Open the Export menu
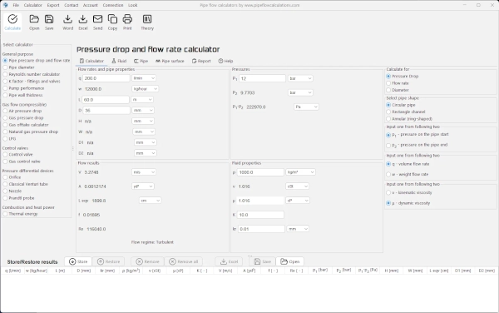 [x=53, y=5]
